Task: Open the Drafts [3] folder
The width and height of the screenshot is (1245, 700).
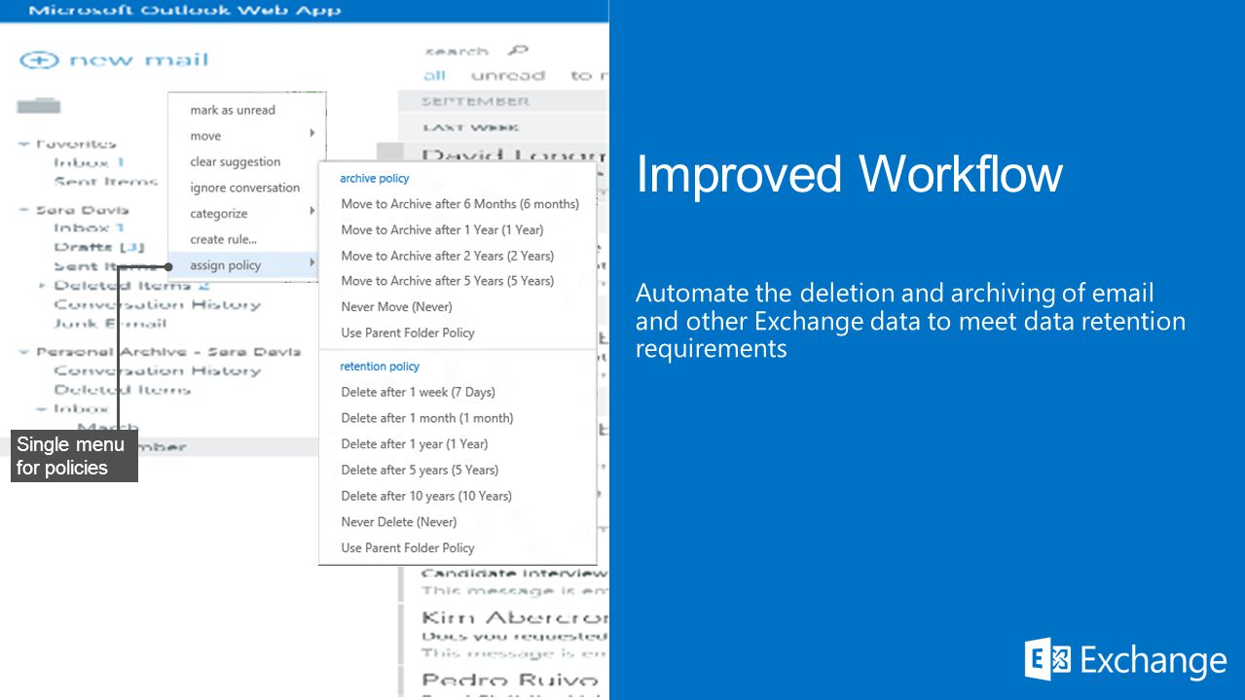Action: [99, 248]
